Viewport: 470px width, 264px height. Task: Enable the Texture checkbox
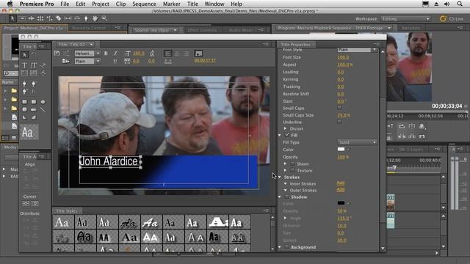tap(293, 170)
